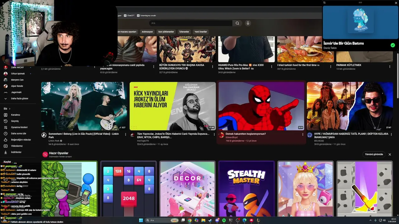Open OBS Studio from the taskbar
399x224 pixels.
point(238,220)
